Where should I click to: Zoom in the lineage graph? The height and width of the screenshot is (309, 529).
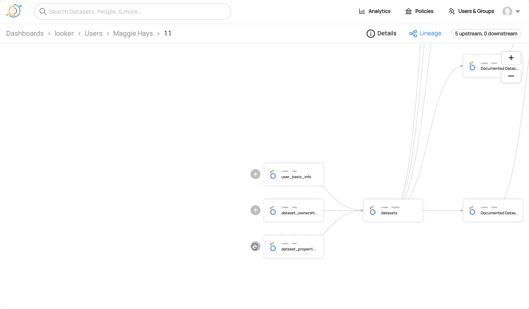pyautogui.click(x=511, y=58)
